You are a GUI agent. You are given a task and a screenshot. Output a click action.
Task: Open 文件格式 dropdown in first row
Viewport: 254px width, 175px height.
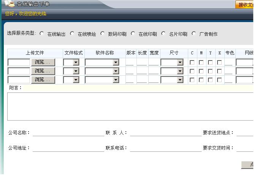point(71,62)
